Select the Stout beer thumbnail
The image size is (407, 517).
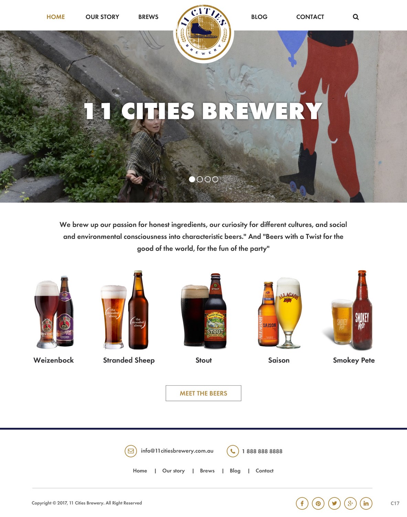tap(204, 311)
